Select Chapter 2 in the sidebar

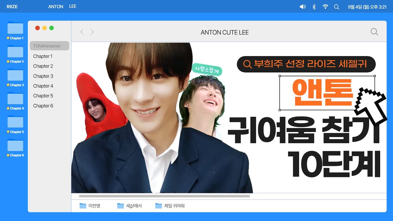(43, 66)
